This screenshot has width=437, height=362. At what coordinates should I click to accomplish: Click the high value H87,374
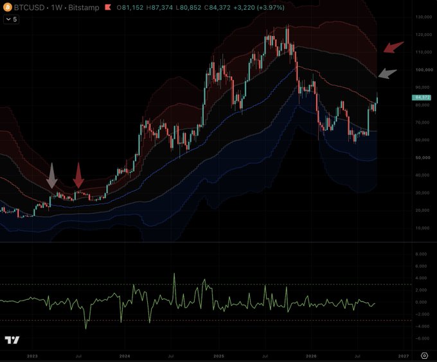tap(159, 8)
